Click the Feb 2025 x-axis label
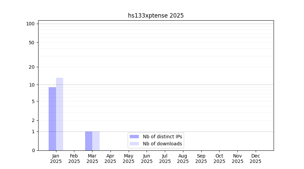This screenshot has width=304, height=169. coord(74,159)
